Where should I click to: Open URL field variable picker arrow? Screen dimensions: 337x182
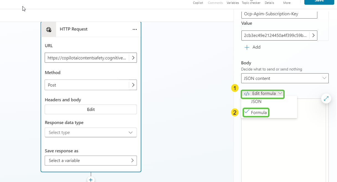133,58
